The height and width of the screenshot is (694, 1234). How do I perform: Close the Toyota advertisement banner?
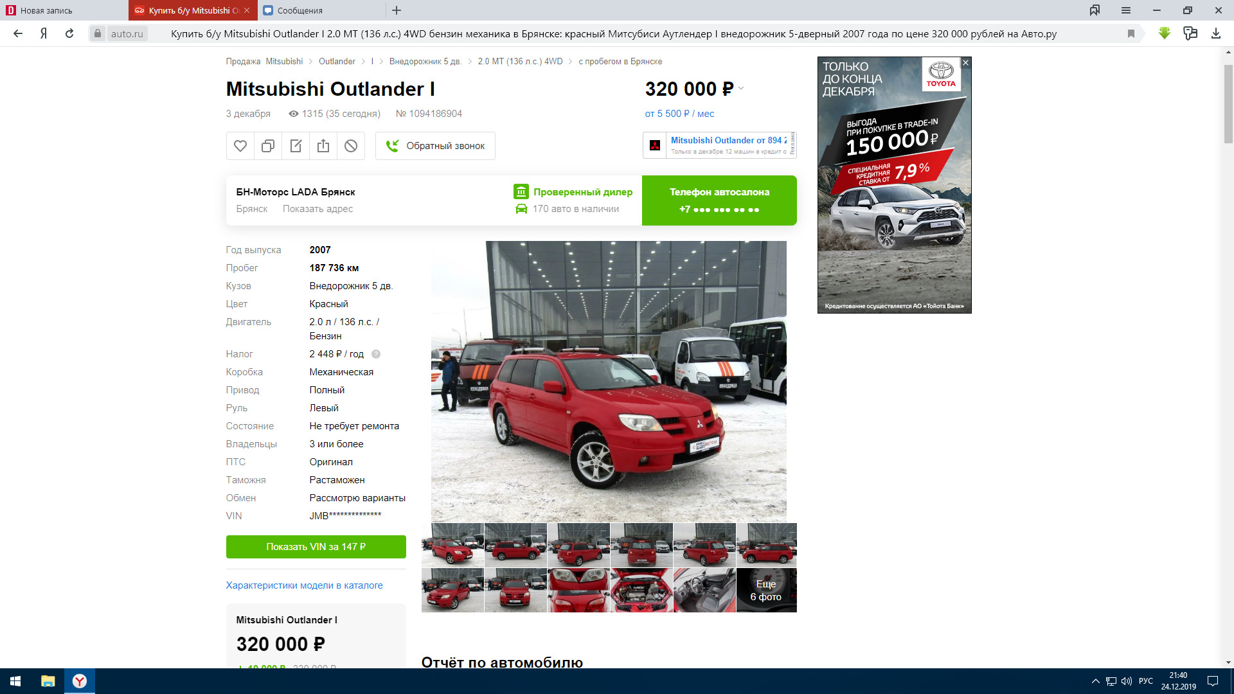click(x=965, y=63)
